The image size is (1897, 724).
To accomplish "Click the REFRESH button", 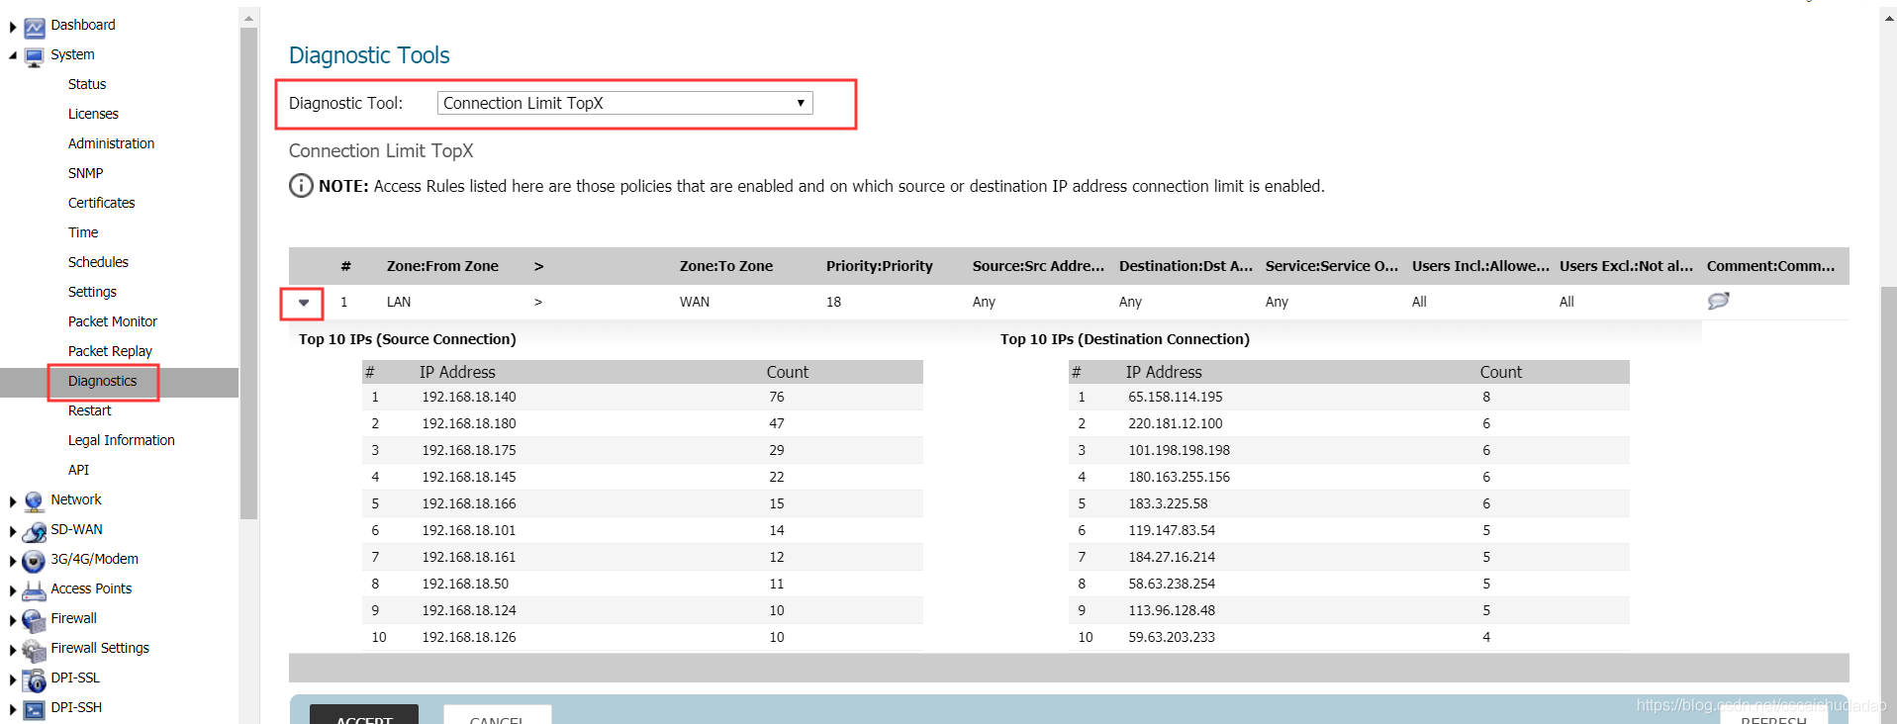I will click(1773, 716).
